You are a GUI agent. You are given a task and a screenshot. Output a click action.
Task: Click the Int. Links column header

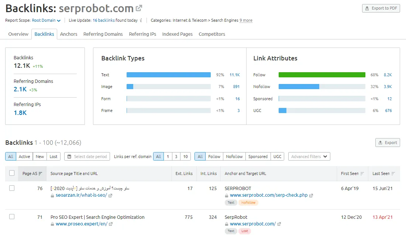tap(209, 173)
